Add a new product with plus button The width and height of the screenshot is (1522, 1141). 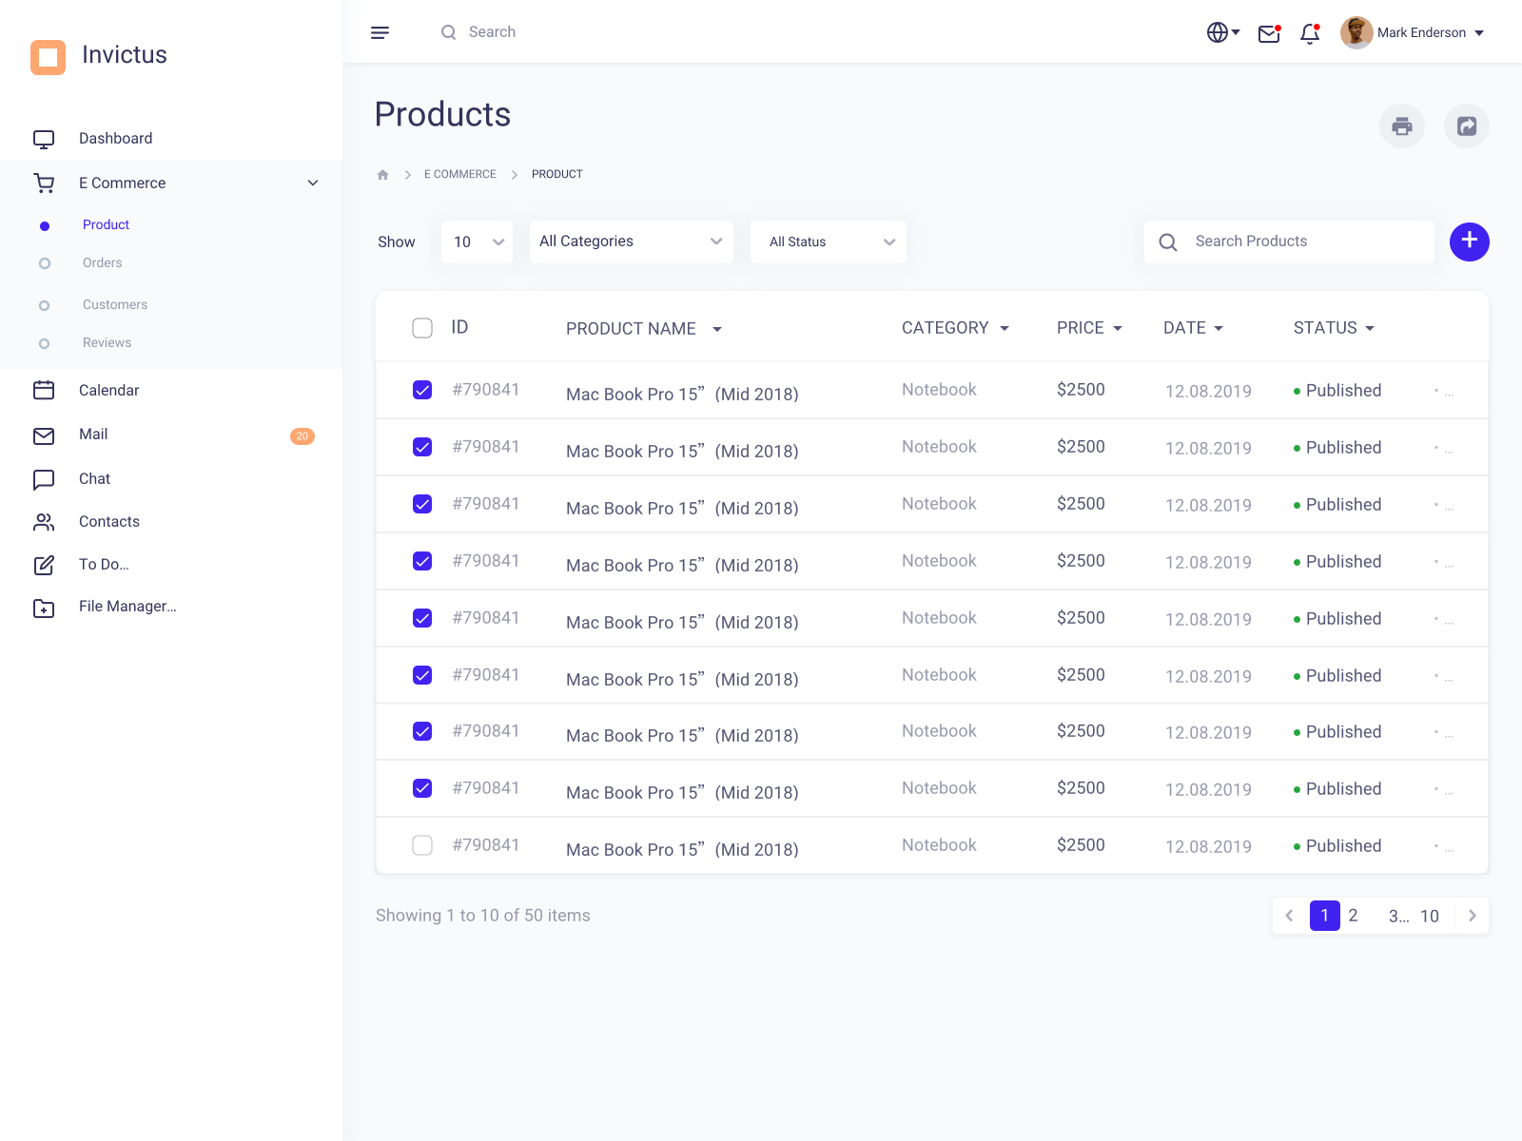pyautogui.click(x=1470, y=242)
